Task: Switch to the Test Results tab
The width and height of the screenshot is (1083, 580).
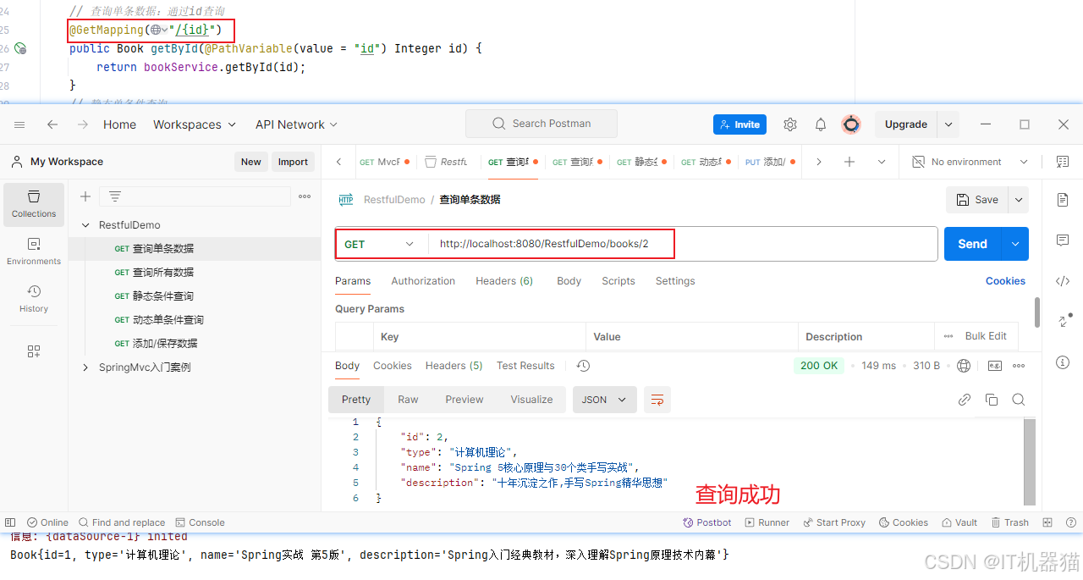Action: pyautogui.click(x=525, y=366)
